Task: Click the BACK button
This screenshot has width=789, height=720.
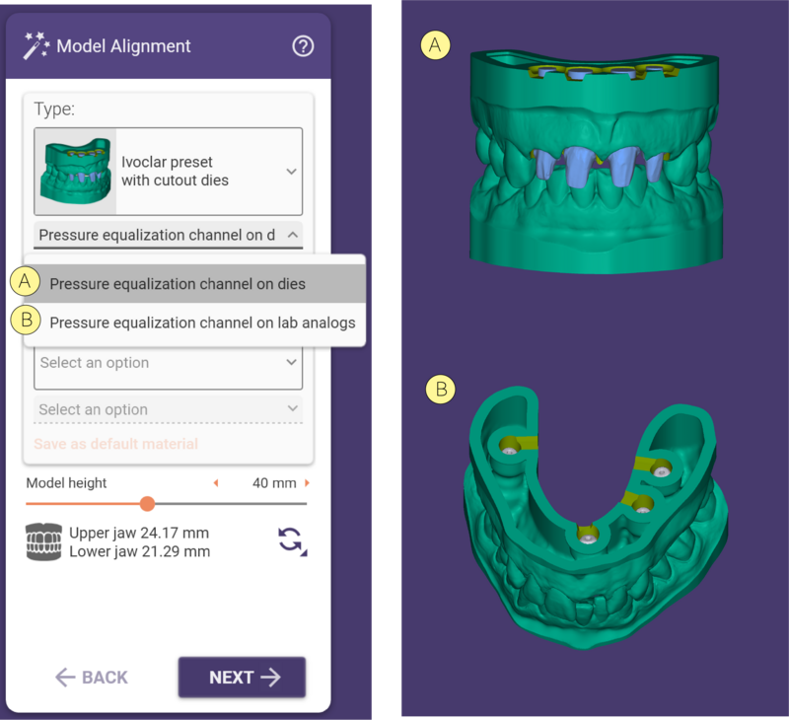Action: click(92, 678)
